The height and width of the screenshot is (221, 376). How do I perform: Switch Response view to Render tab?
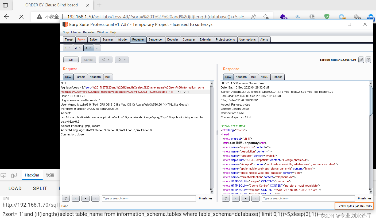[277, 77]
